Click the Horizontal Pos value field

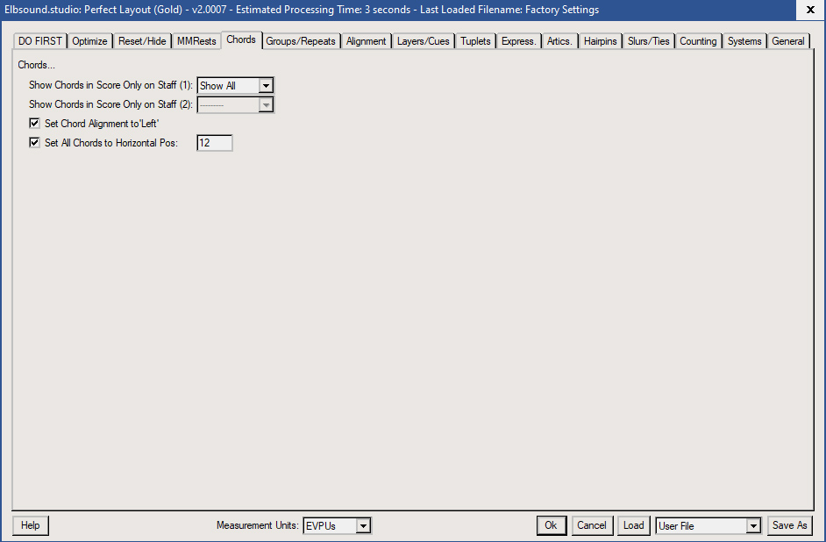tap(215, 143)
